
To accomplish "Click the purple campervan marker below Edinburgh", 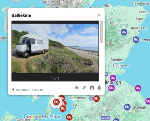I will 112,88.
